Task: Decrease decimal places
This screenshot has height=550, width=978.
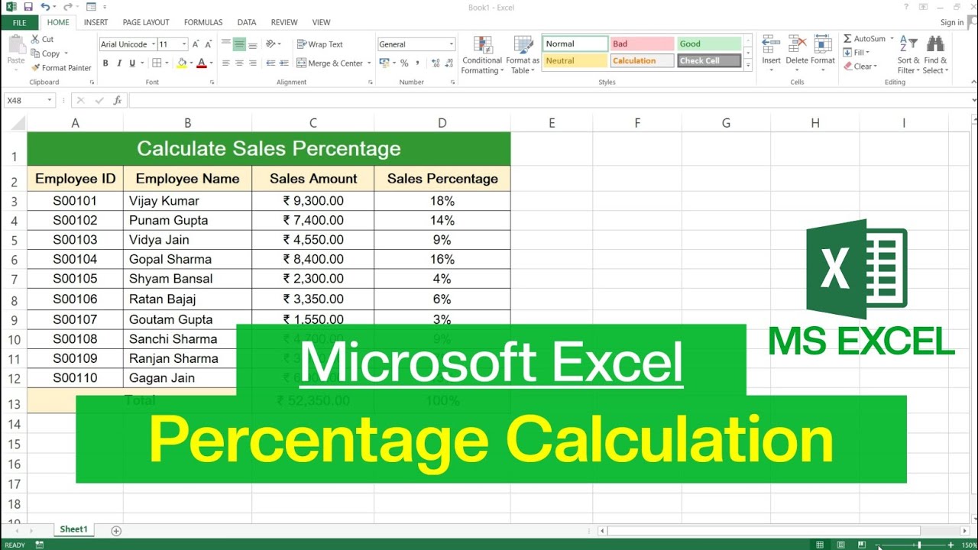Action: [449, 63]
